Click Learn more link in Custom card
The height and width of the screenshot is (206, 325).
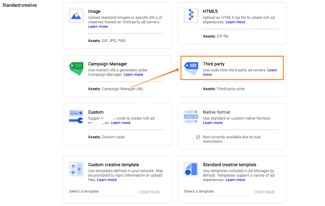pos(121,123)
